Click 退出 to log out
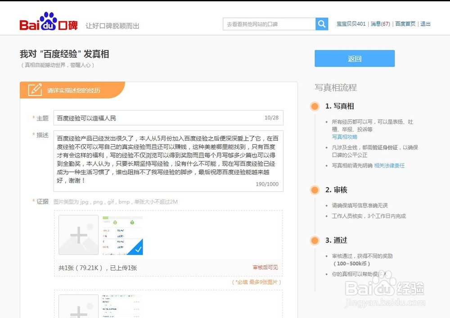The width and height of the screenshot is (450, 318). [424, 23]
